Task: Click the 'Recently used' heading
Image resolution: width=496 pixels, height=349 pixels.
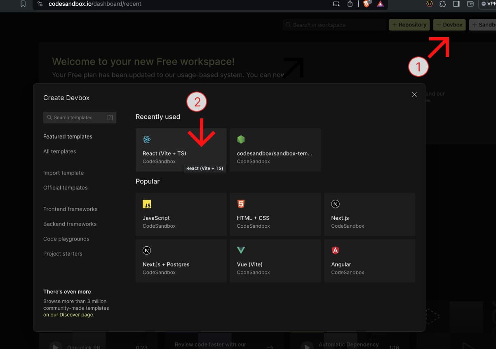Action: pos(158,117)
